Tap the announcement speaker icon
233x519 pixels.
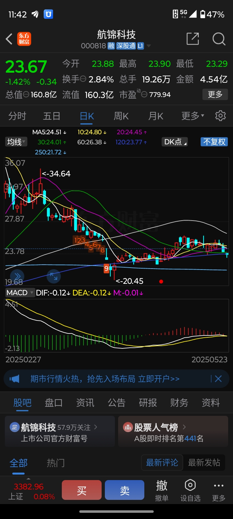coord(15,379)
